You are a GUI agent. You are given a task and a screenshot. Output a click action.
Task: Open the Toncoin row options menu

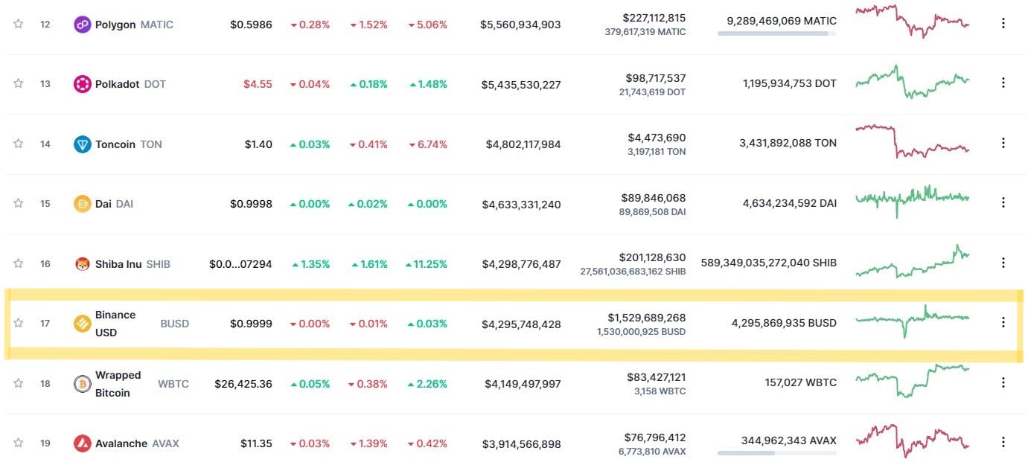pyautogui.click(x=1003, y=144)
